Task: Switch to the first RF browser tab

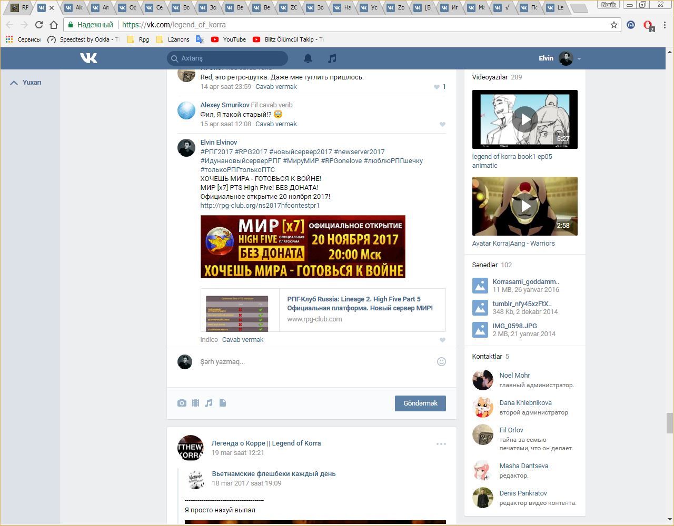Action: point(20,8)
